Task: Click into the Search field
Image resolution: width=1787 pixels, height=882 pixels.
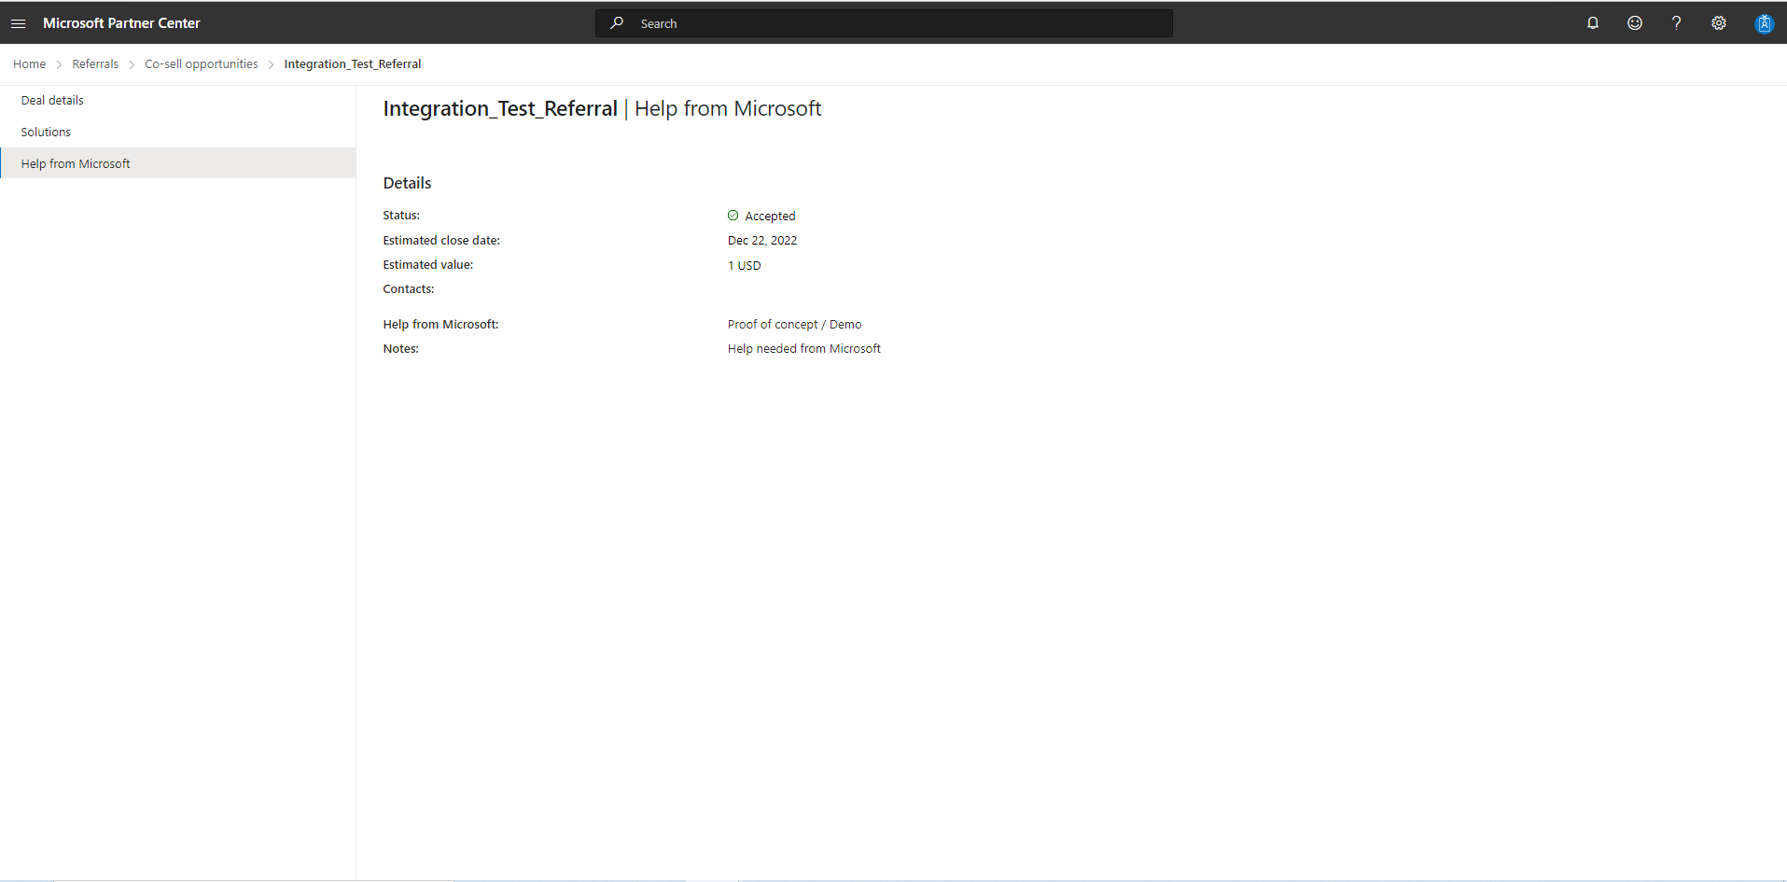Action: 884,23
